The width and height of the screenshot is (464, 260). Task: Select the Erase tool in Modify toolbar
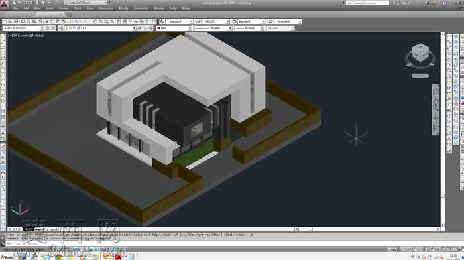[3, 147]
